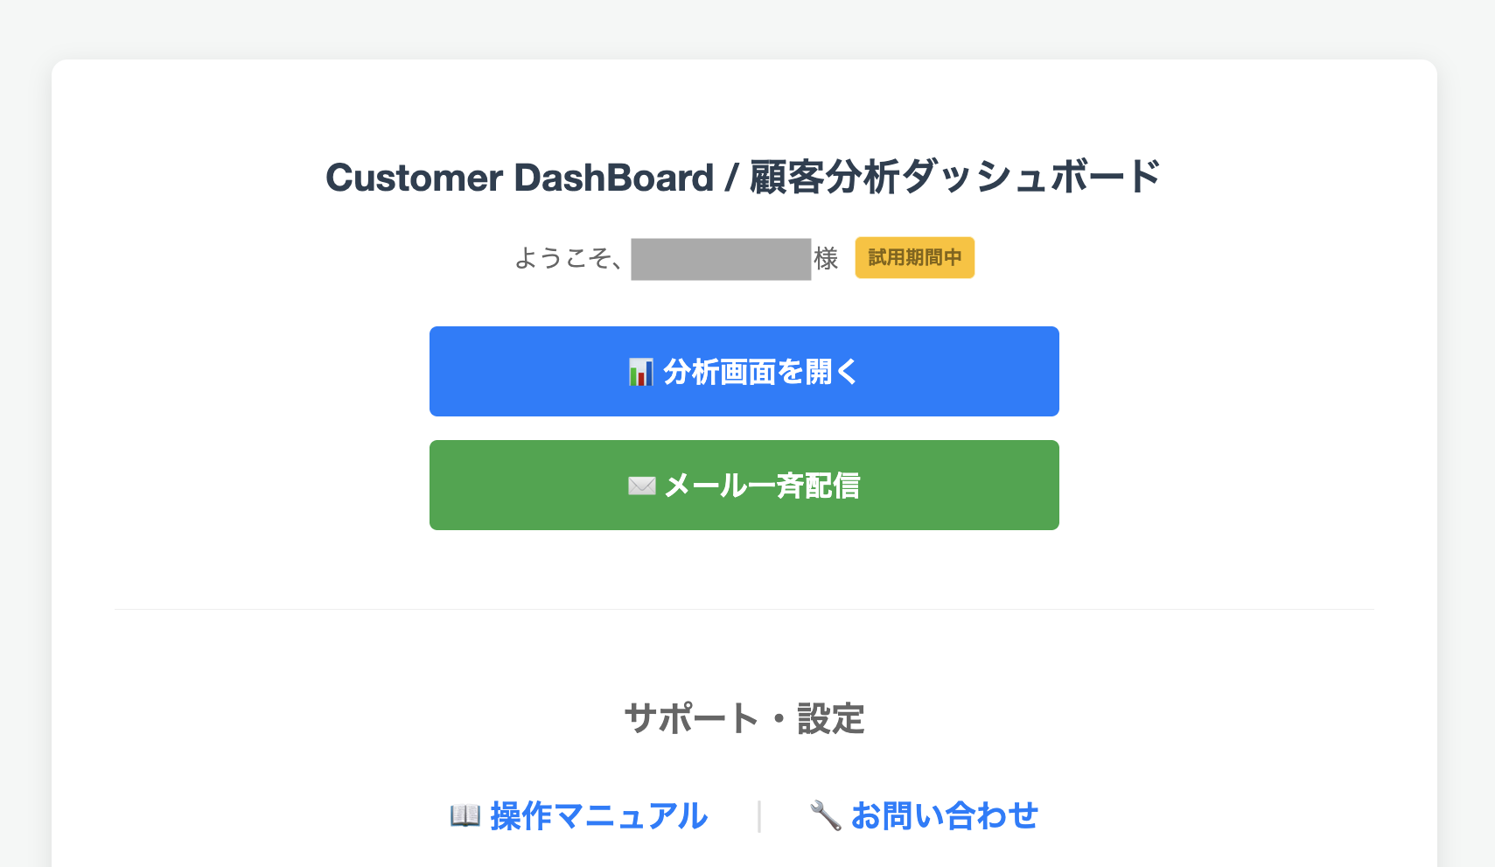Click the gray redacted username block
This screenshot has width=1495, height=867.
click(721, 259)
